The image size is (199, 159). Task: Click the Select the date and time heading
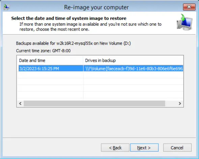tap(69, 18)
